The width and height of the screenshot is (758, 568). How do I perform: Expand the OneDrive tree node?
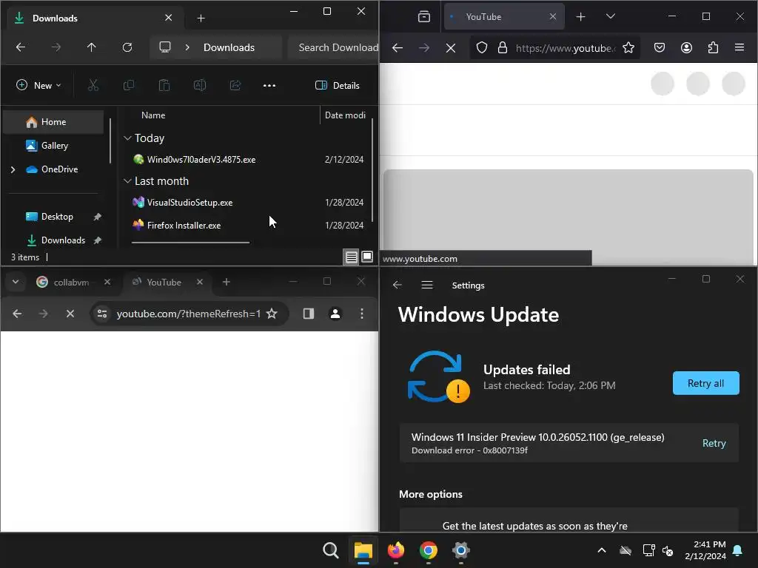coord(13,169)
